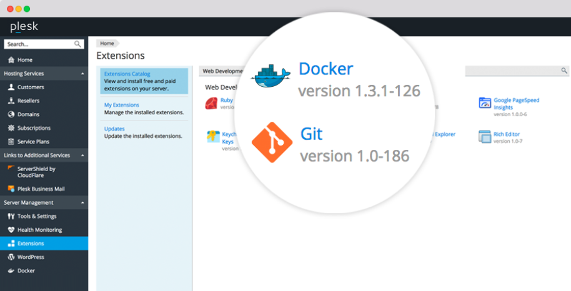
Task: Open the Domains page
Action: (28, 114)
